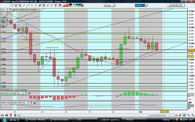Launch Internet Explorer from quick launch
This screenshot has height=122, width=195.
18,120
